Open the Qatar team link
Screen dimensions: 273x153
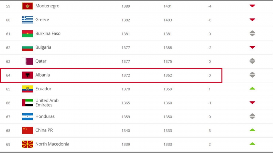click(41, 61)
